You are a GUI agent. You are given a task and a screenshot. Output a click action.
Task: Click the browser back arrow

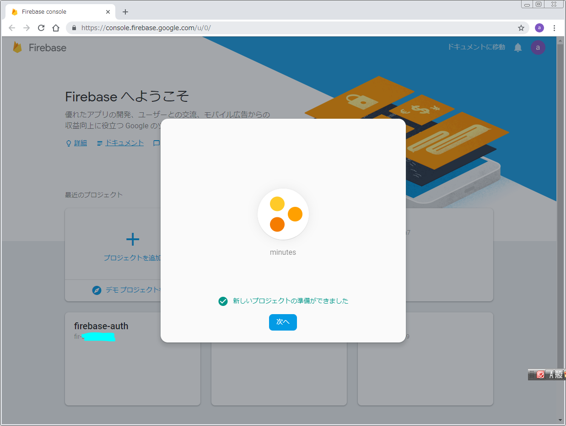click(x=12, y=28)
